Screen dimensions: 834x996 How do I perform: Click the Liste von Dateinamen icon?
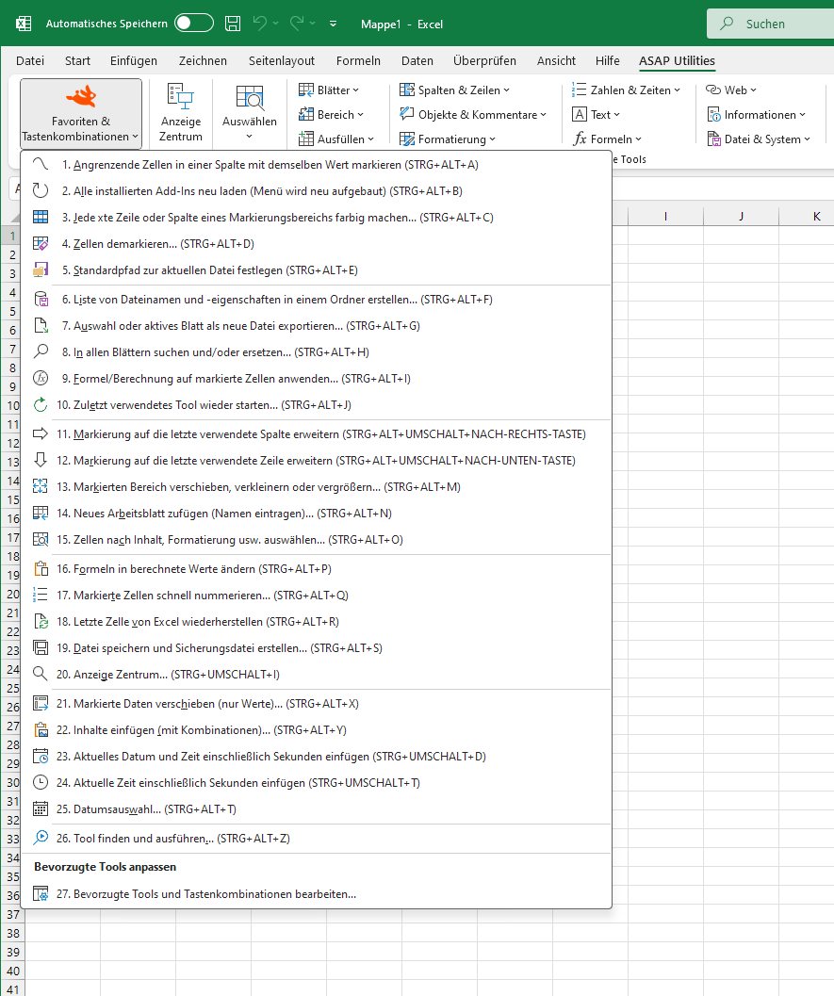coord(40,300)
